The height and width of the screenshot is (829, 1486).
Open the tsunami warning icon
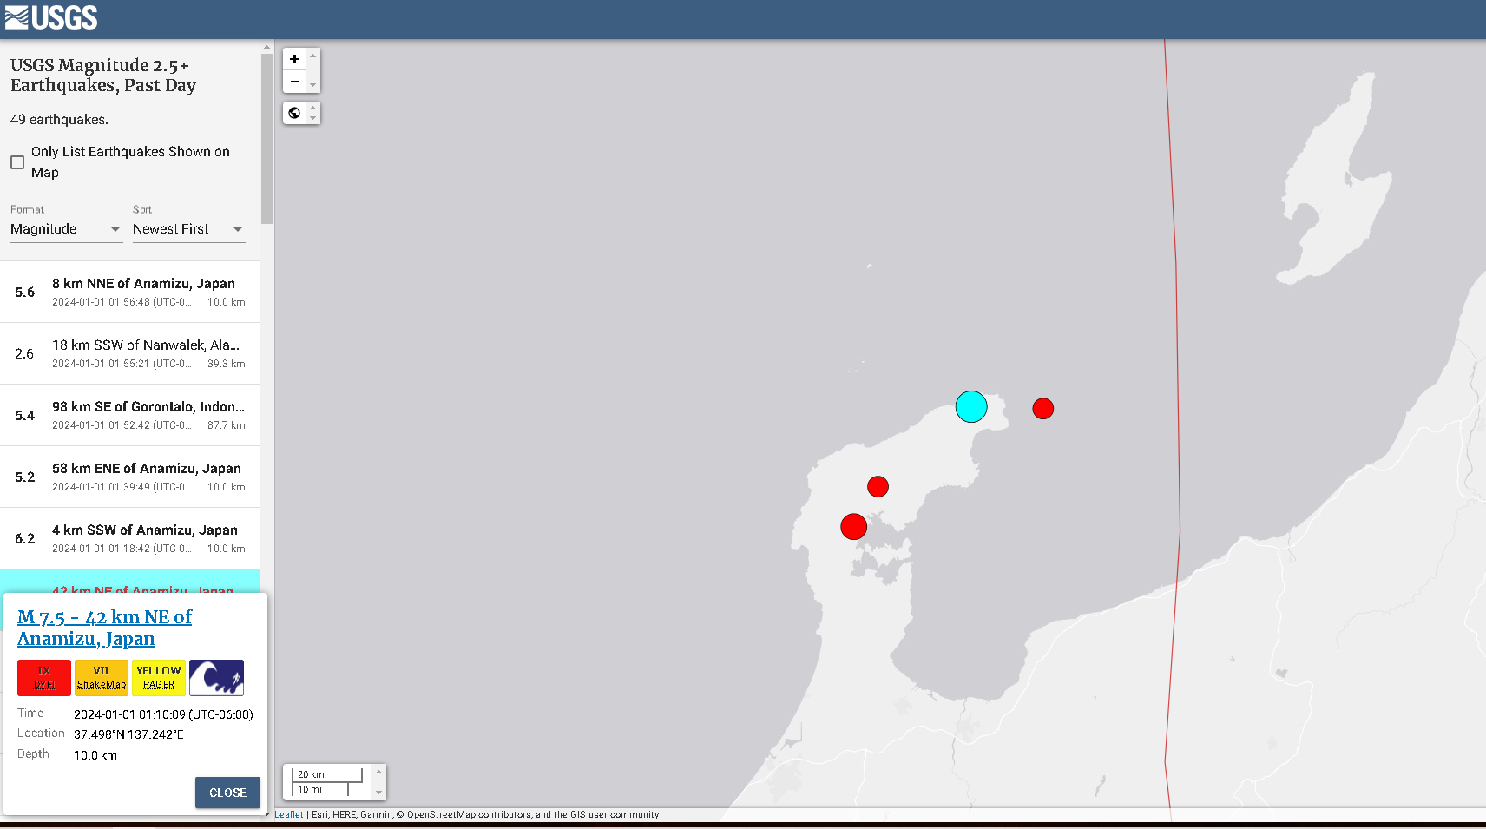[216, 678]
